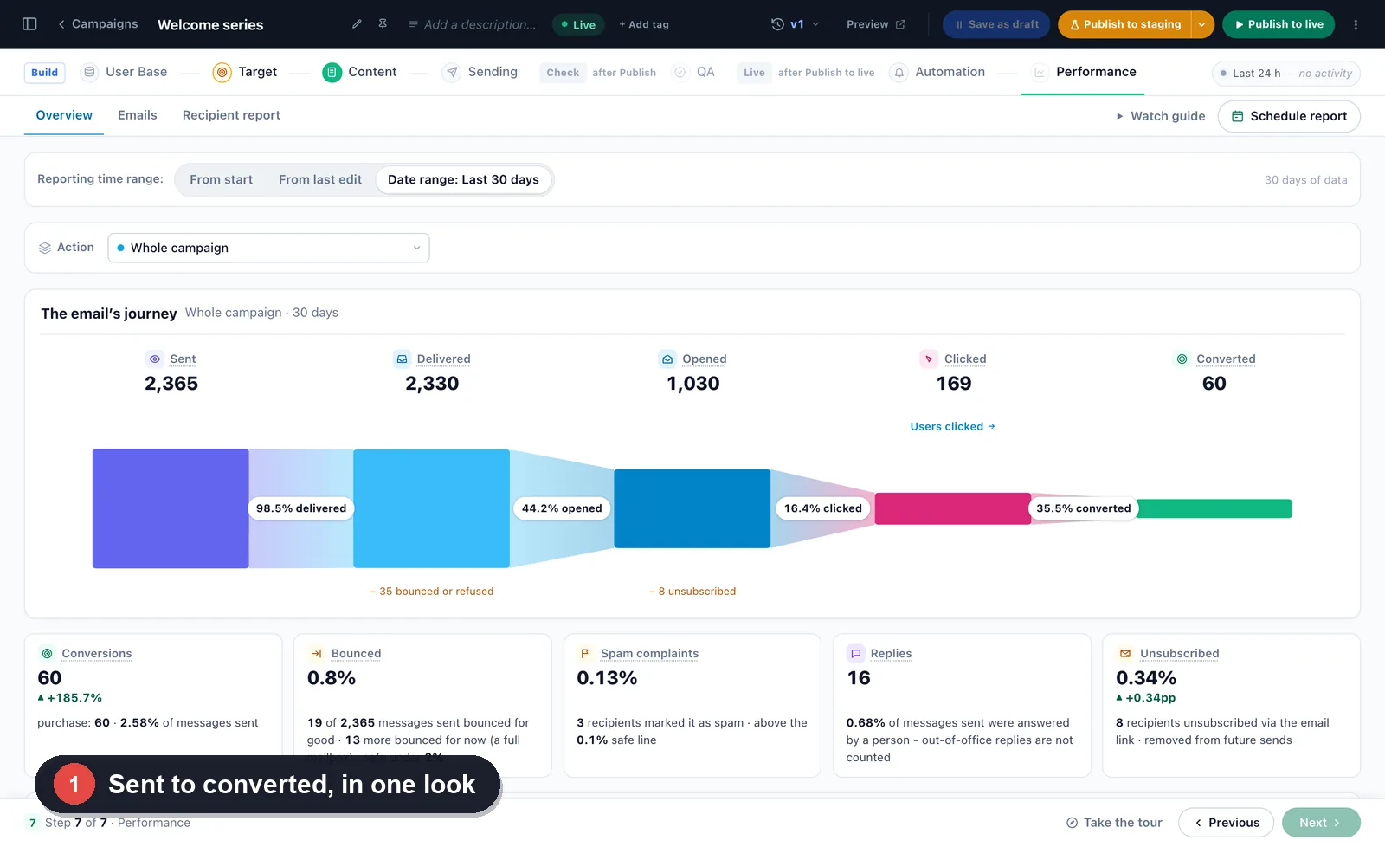Open the Last 24 h activity selector
The height and width of the screenshot is (847, 1385).
[x=1286, y=74]
